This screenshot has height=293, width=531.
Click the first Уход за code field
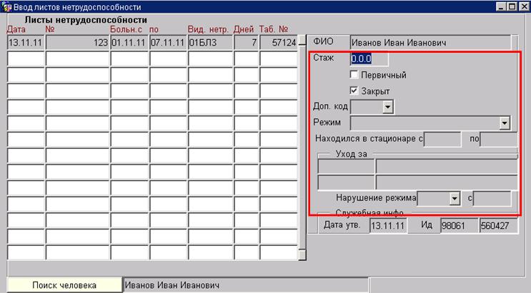(346, 166)
